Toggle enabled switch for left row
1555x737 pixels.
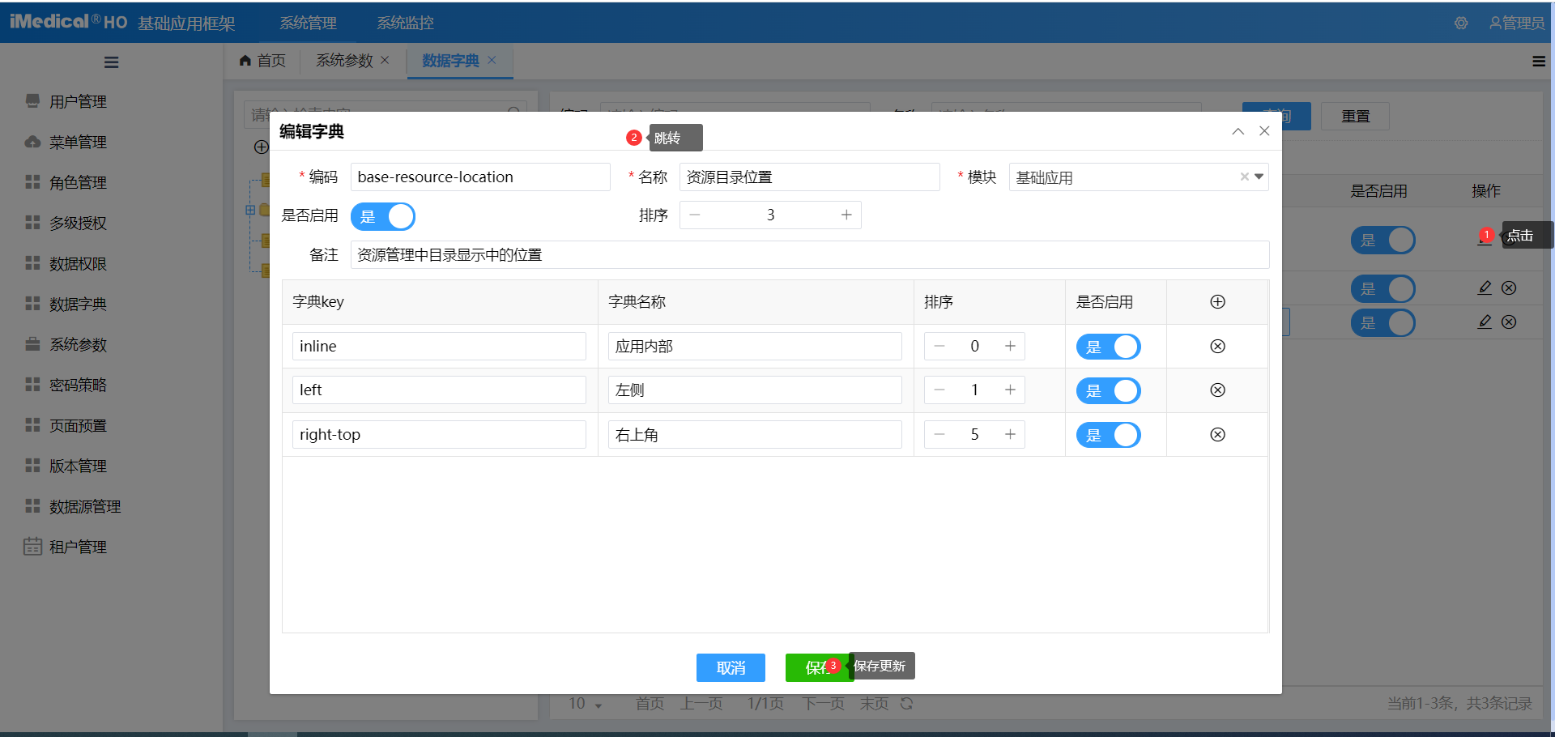point(1108,391)
